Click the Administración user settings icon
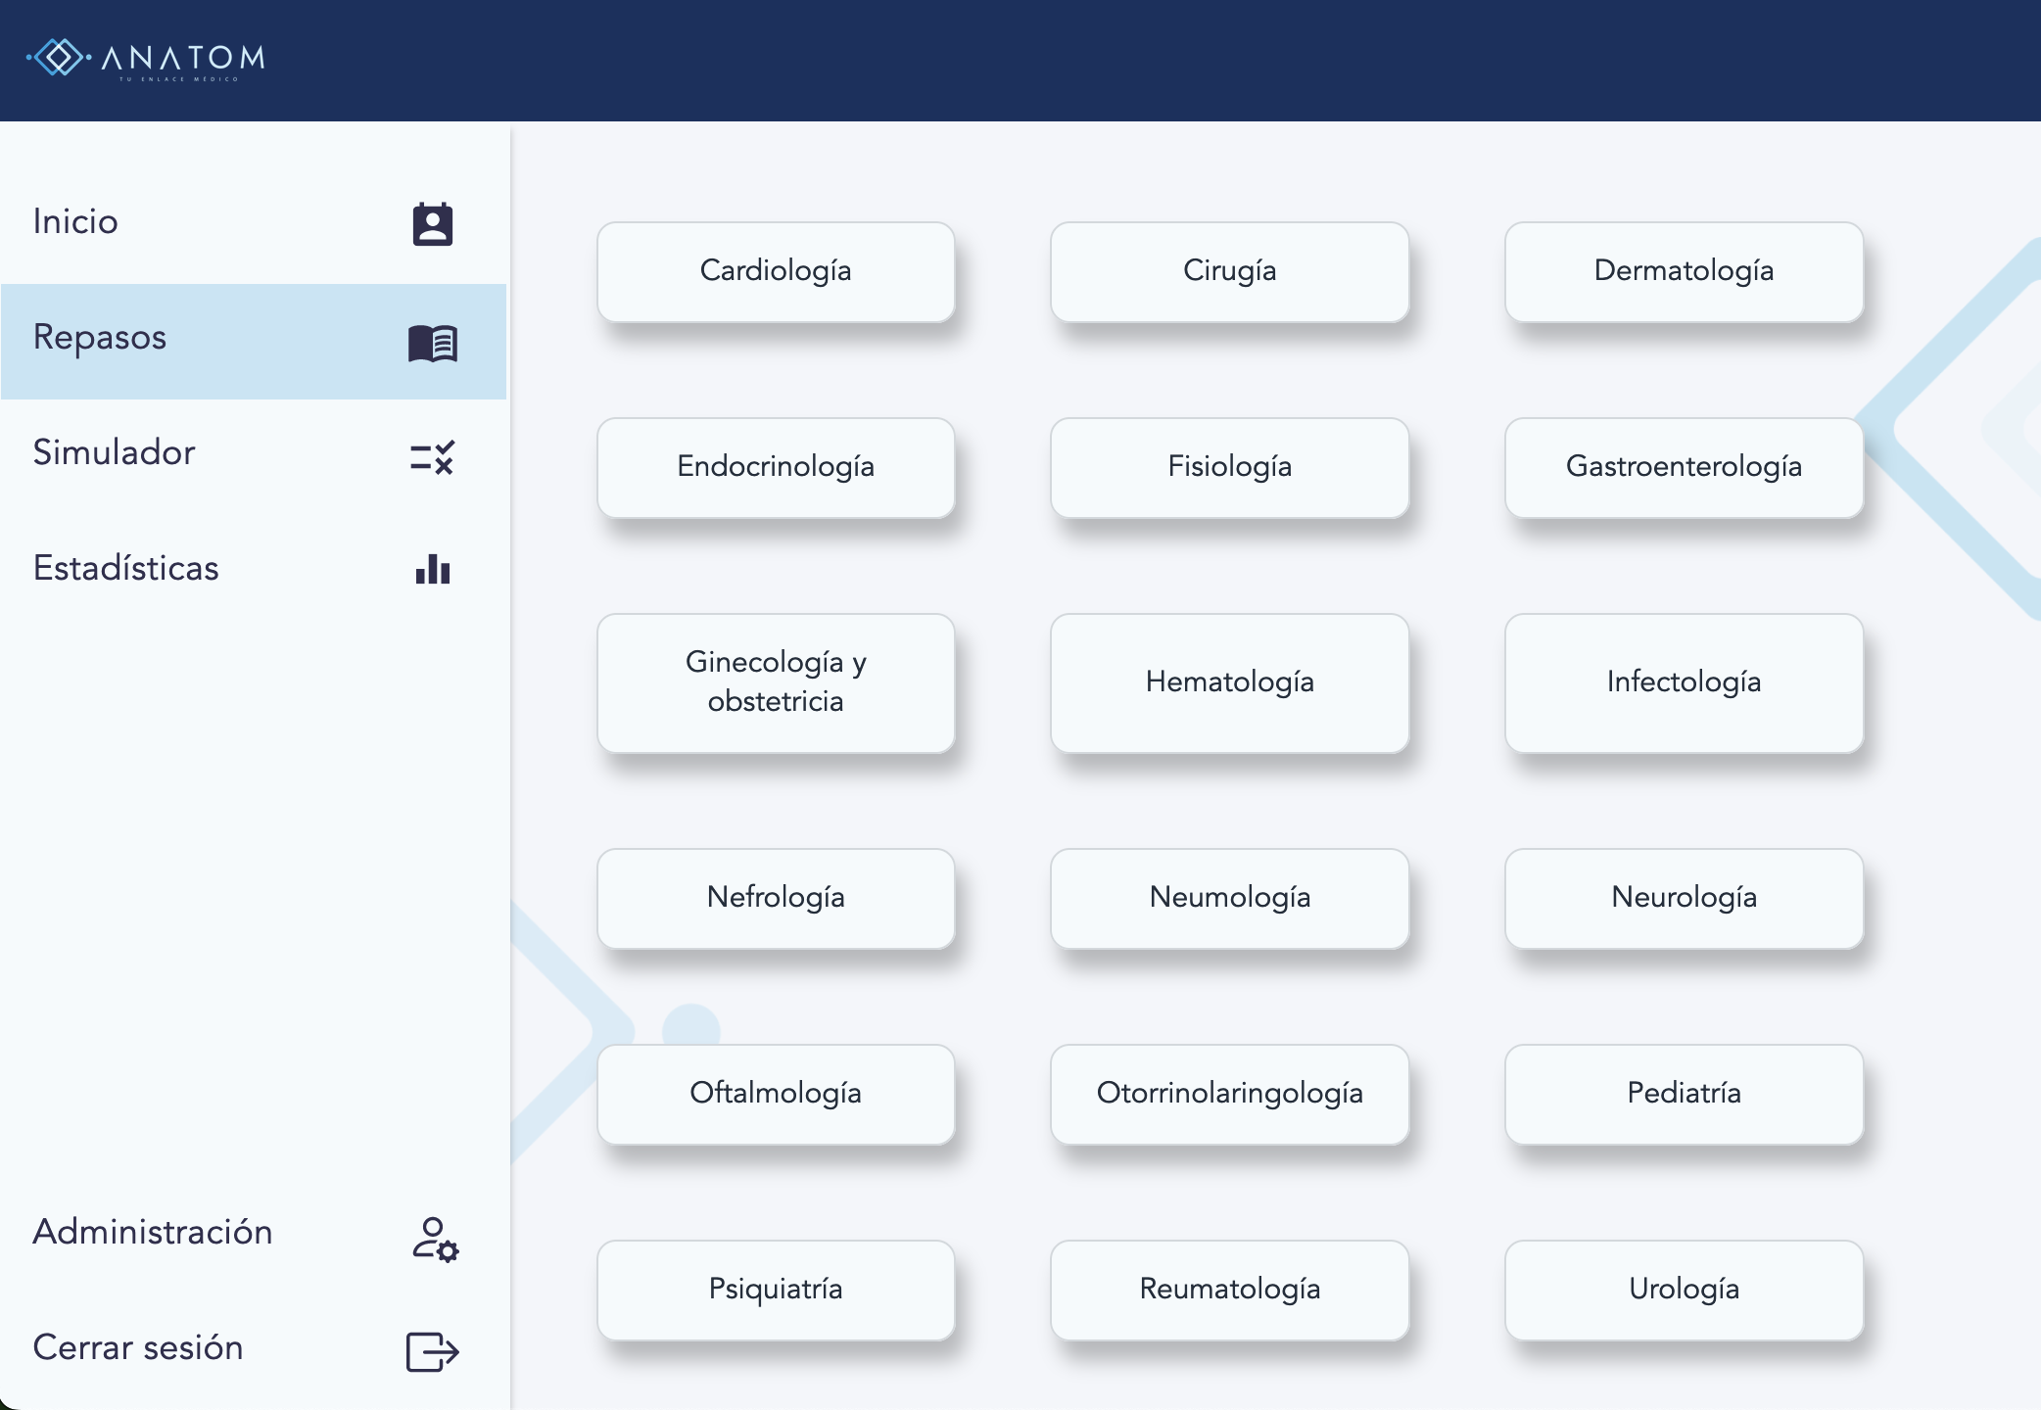Image resolution: width=2041 pixels, height=1410 pixels. tap(434, 1239)
